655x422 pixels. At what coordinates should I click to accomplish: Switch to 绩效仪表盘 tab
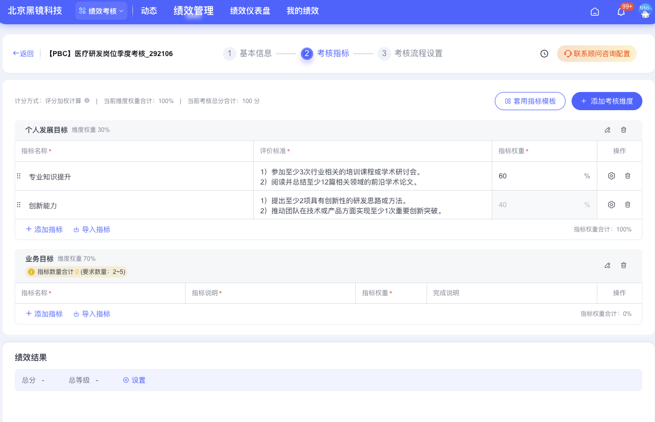[250, 11]
